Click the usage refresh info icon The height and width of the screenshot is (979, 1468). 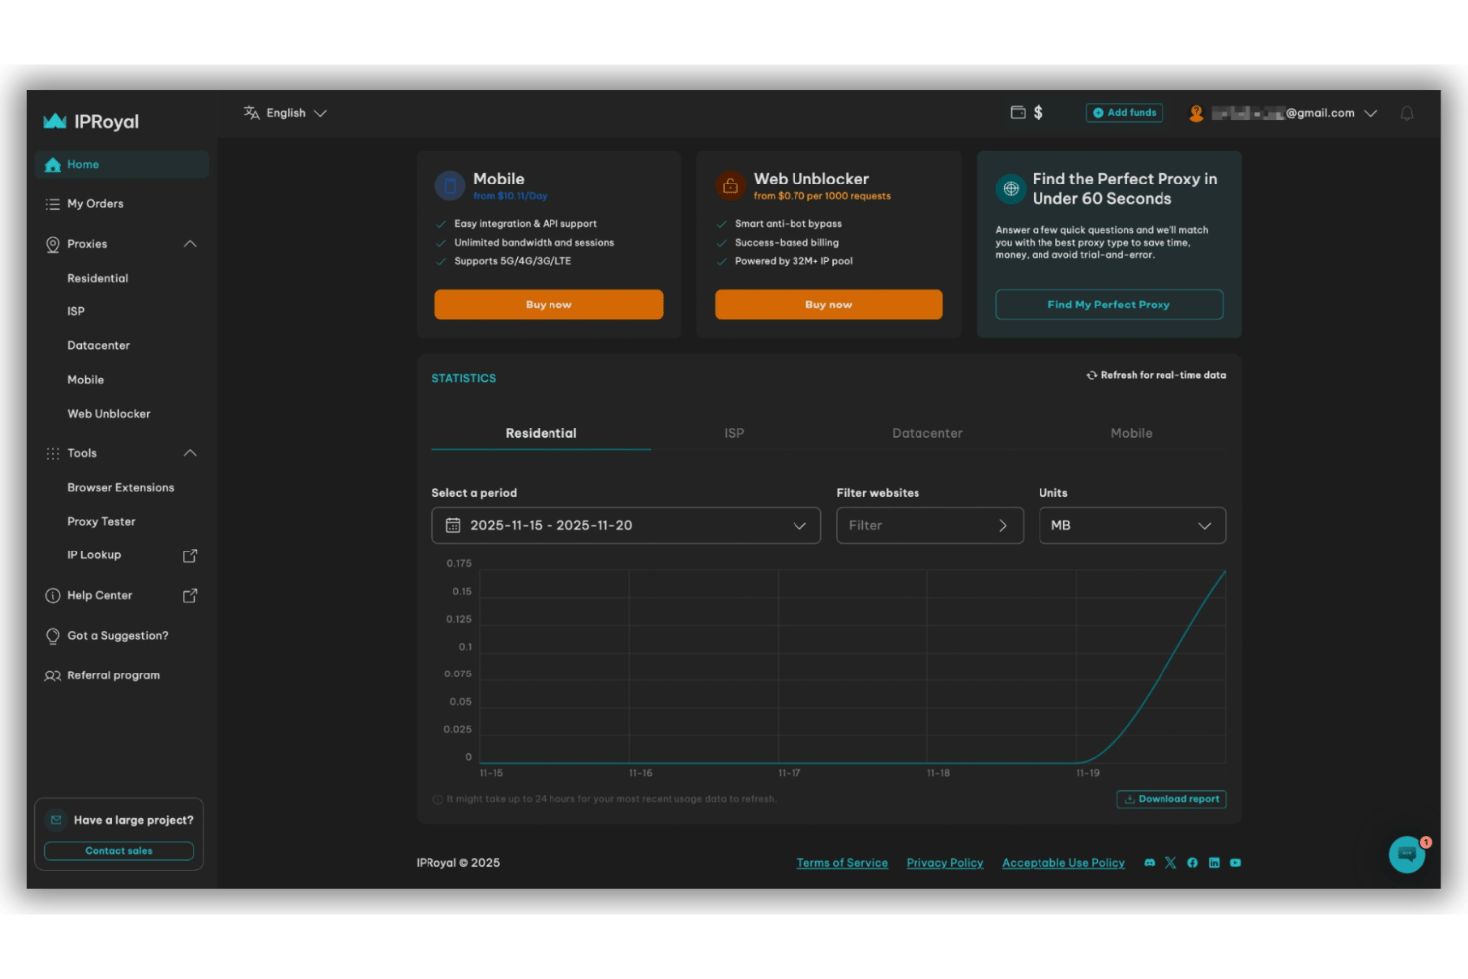coord(437,799)
